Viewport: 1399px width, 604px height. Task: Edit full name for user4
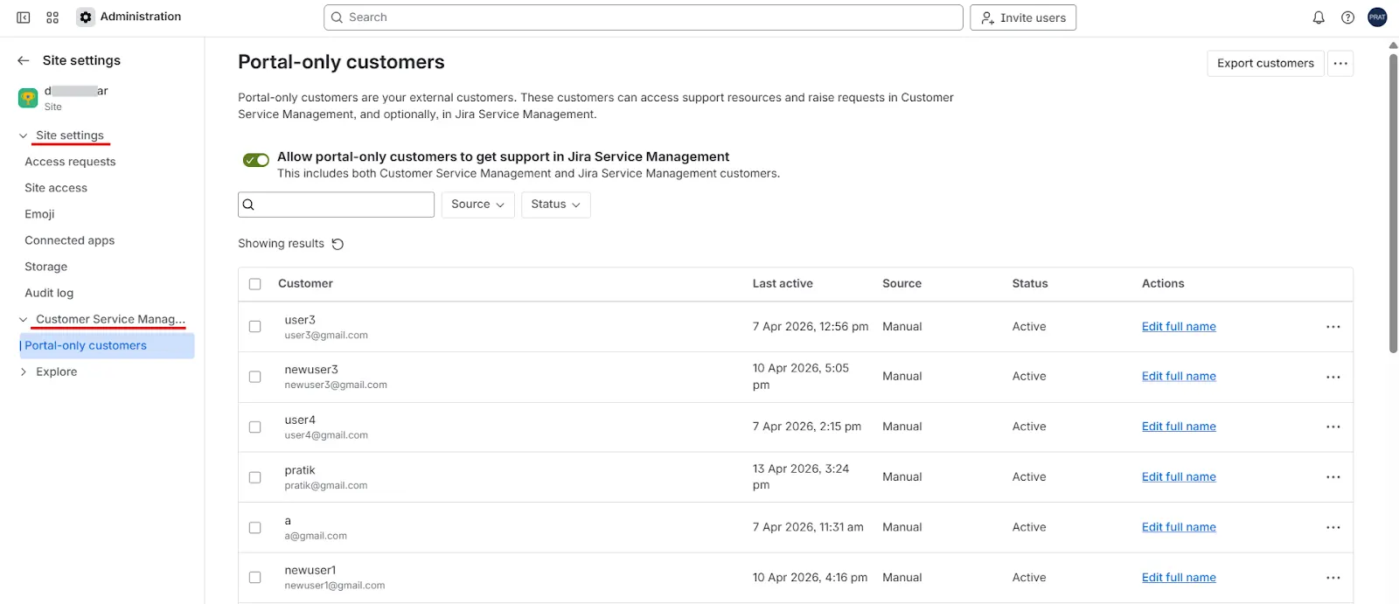(1179, 427)
